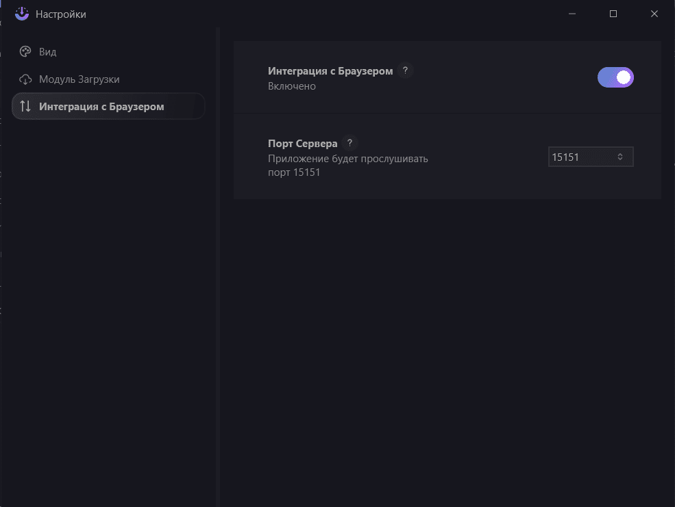The height and width of the screenshot is (507, 675).
Task: Select Интеграция с Браузером sidebar entry
Action: (x=101, y=106)
